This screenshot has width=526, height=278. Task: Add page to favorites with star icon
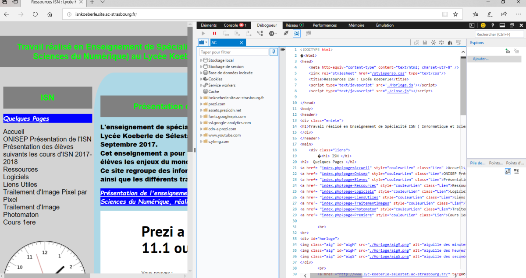click(455, 14)
